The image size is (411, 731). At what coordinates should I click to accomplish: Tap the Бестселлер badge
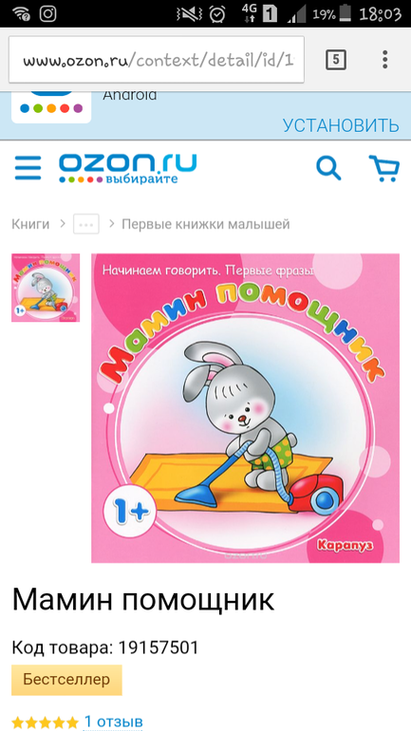point(66,680)
